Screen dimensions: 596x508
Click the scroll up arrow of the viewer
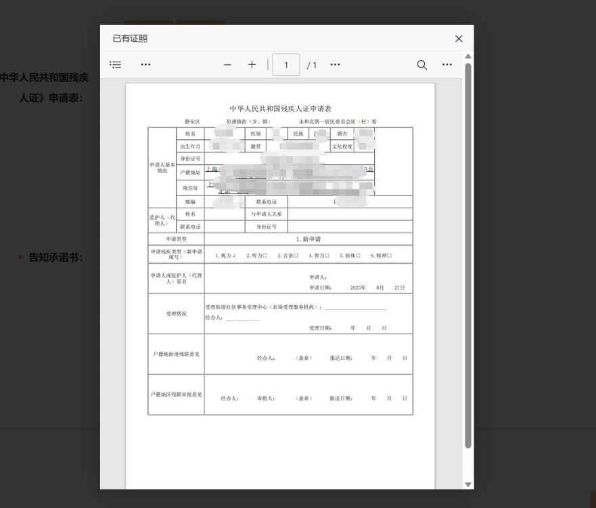(468, 56)
